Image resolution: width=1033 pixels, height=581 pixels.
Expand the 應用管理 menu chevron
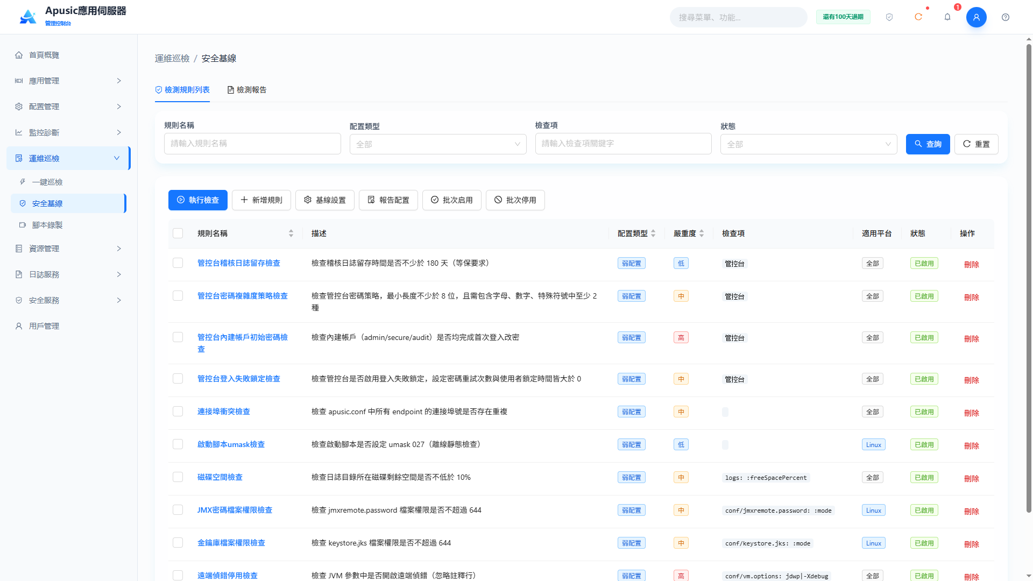click(119, 81)
